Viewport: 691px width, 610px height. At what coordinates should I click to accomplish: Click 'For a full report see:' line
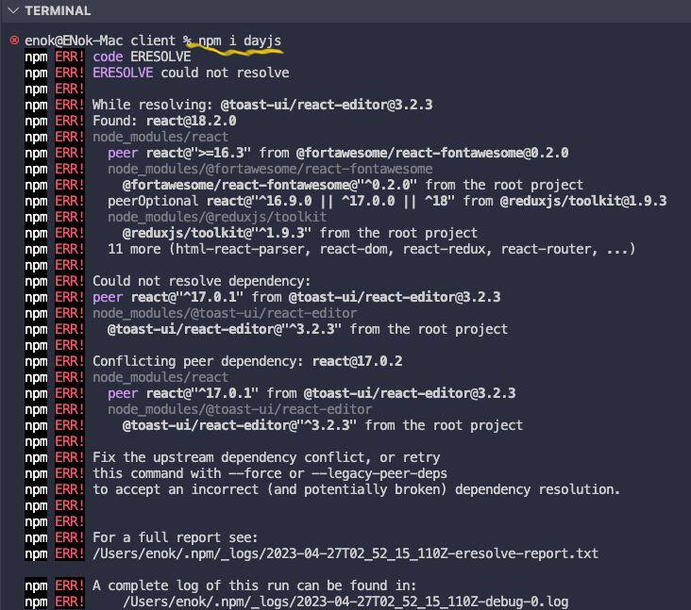point(175,537)
